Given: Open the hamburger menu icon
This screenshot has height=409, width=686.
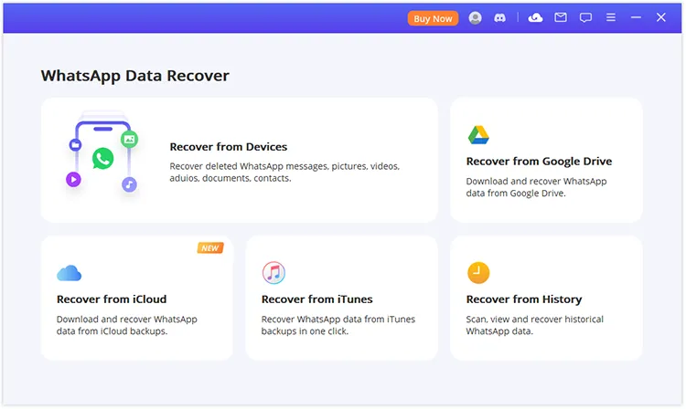Looking at the screenshot, I should [x=611, y=17].
